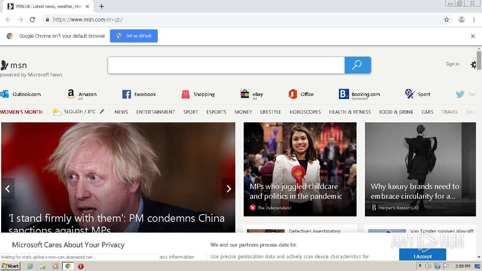
Task: Open Detectives investigating story
Action: tap(315, 231)
